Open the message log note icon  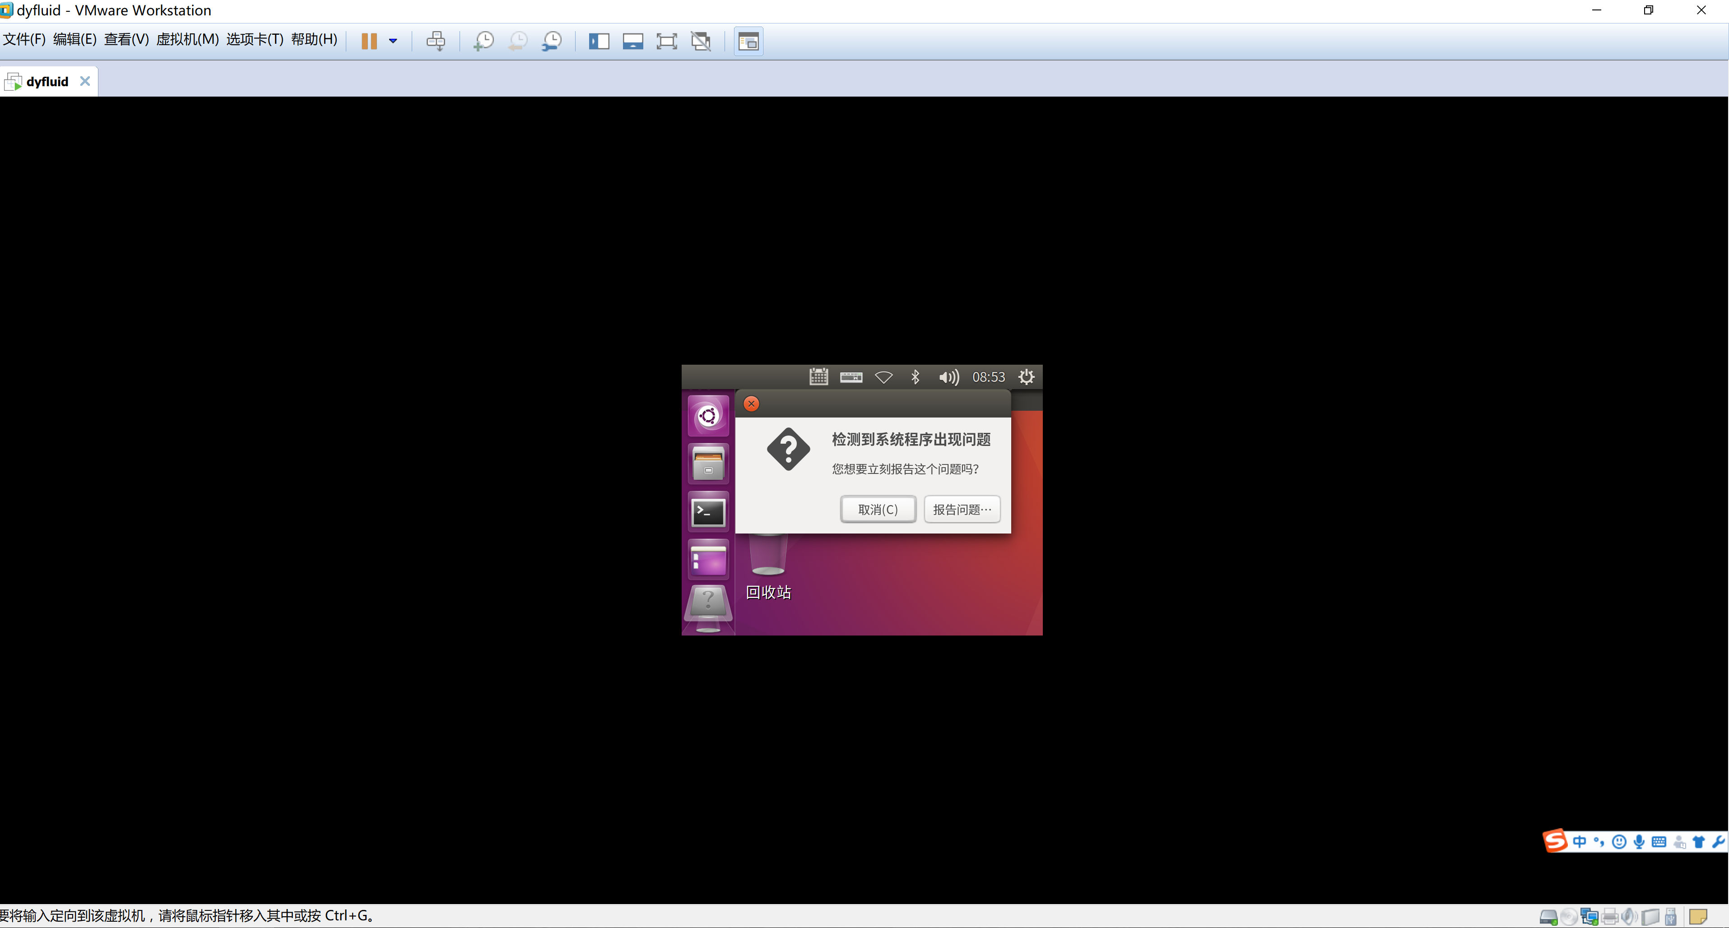[1698, 917]
